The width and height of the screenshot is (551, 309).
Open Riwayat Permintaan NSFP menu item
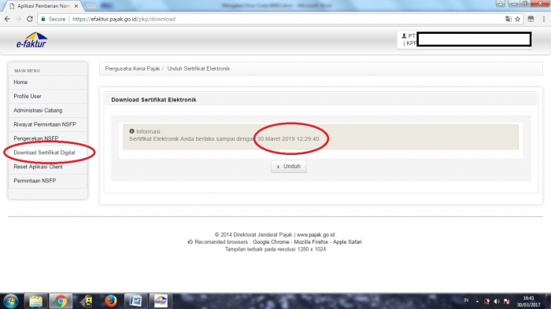(48, 124)
